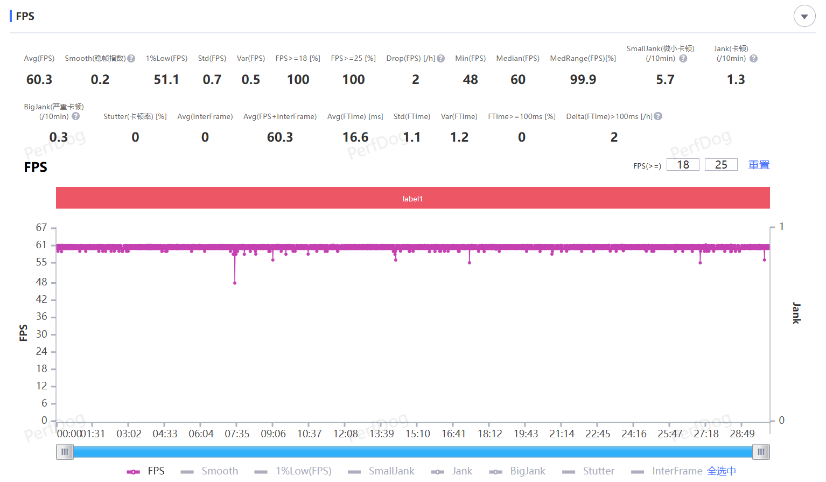Click help icon beside Delta(FTime)>100ms
Screen dimensions: 826x482
tap(658, 116)
